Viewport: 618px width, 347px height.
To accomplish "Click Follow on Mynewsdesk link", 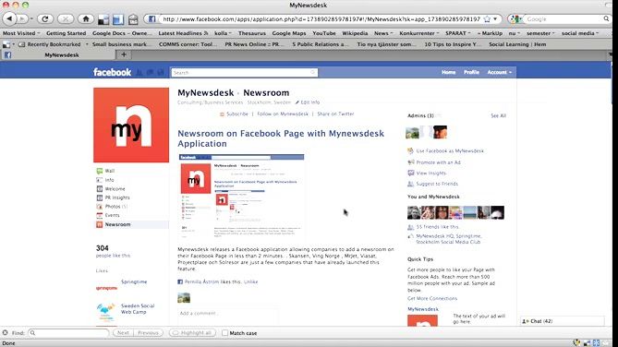I will [283, 114].
